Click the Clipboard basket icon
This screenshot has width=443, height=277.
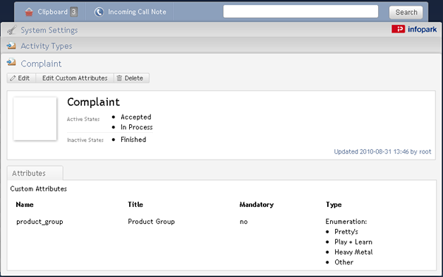(29, 12)
